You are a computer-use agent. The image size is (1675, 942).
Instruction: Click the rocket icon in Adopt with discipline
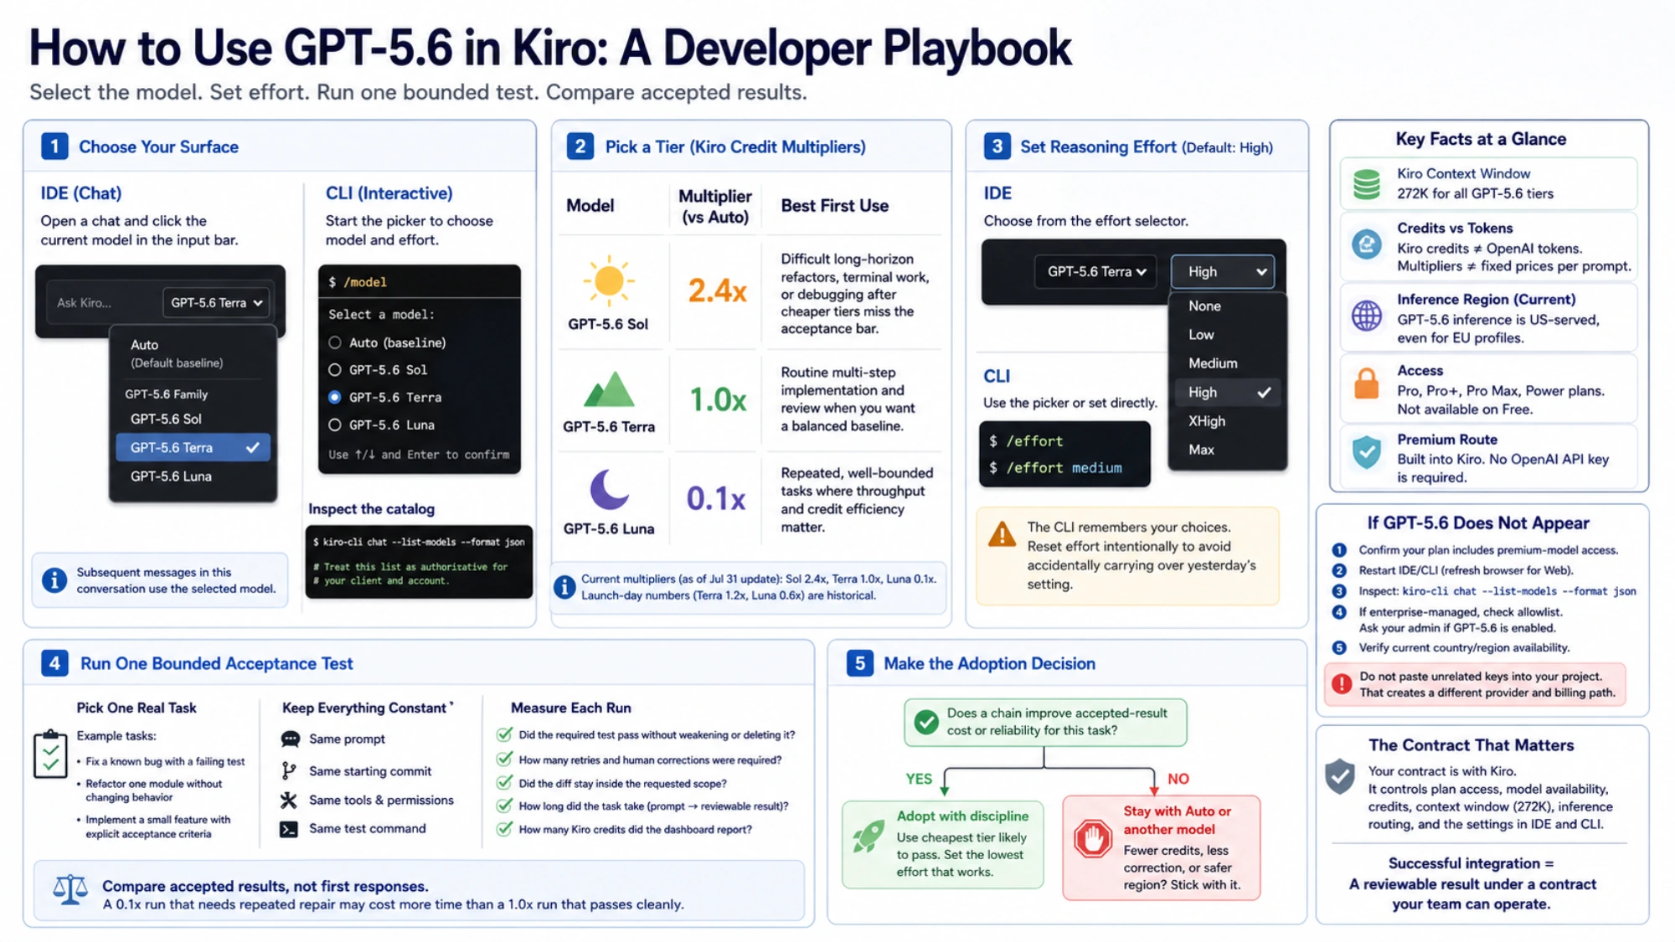click(x=868, y=836)
